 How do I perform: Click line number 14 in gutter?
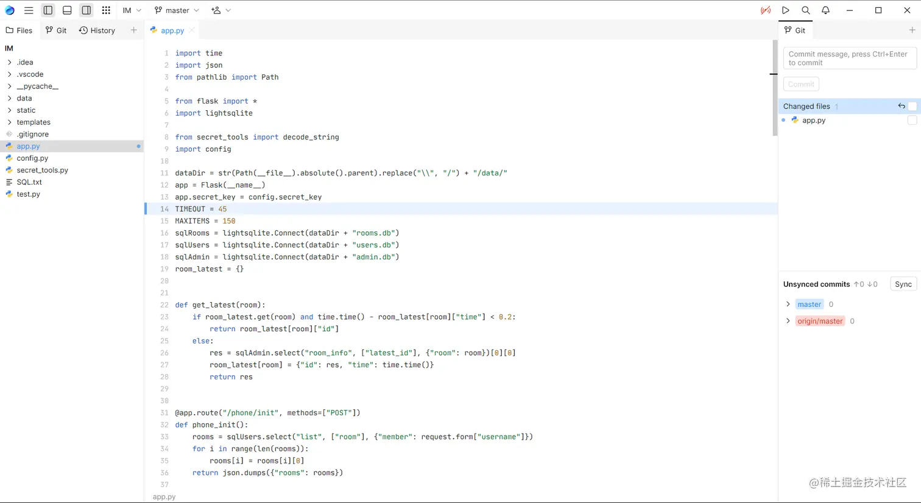click(x=164, y=209)
